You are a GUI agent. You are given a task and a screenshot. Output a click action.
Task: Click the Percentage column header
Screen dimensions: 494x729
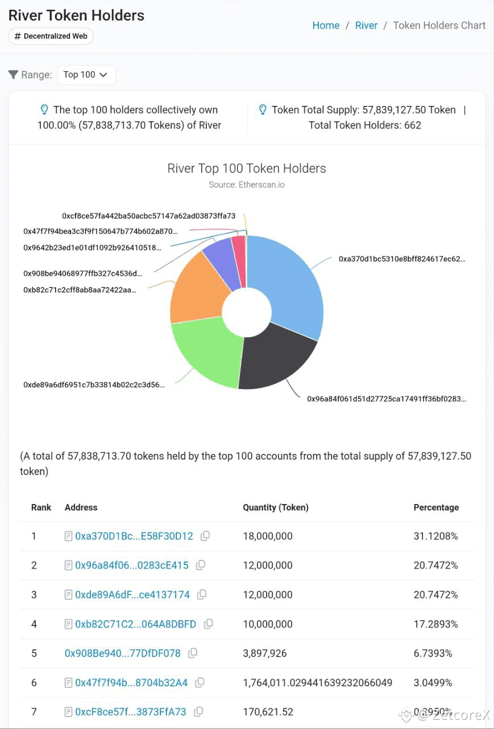435,507
